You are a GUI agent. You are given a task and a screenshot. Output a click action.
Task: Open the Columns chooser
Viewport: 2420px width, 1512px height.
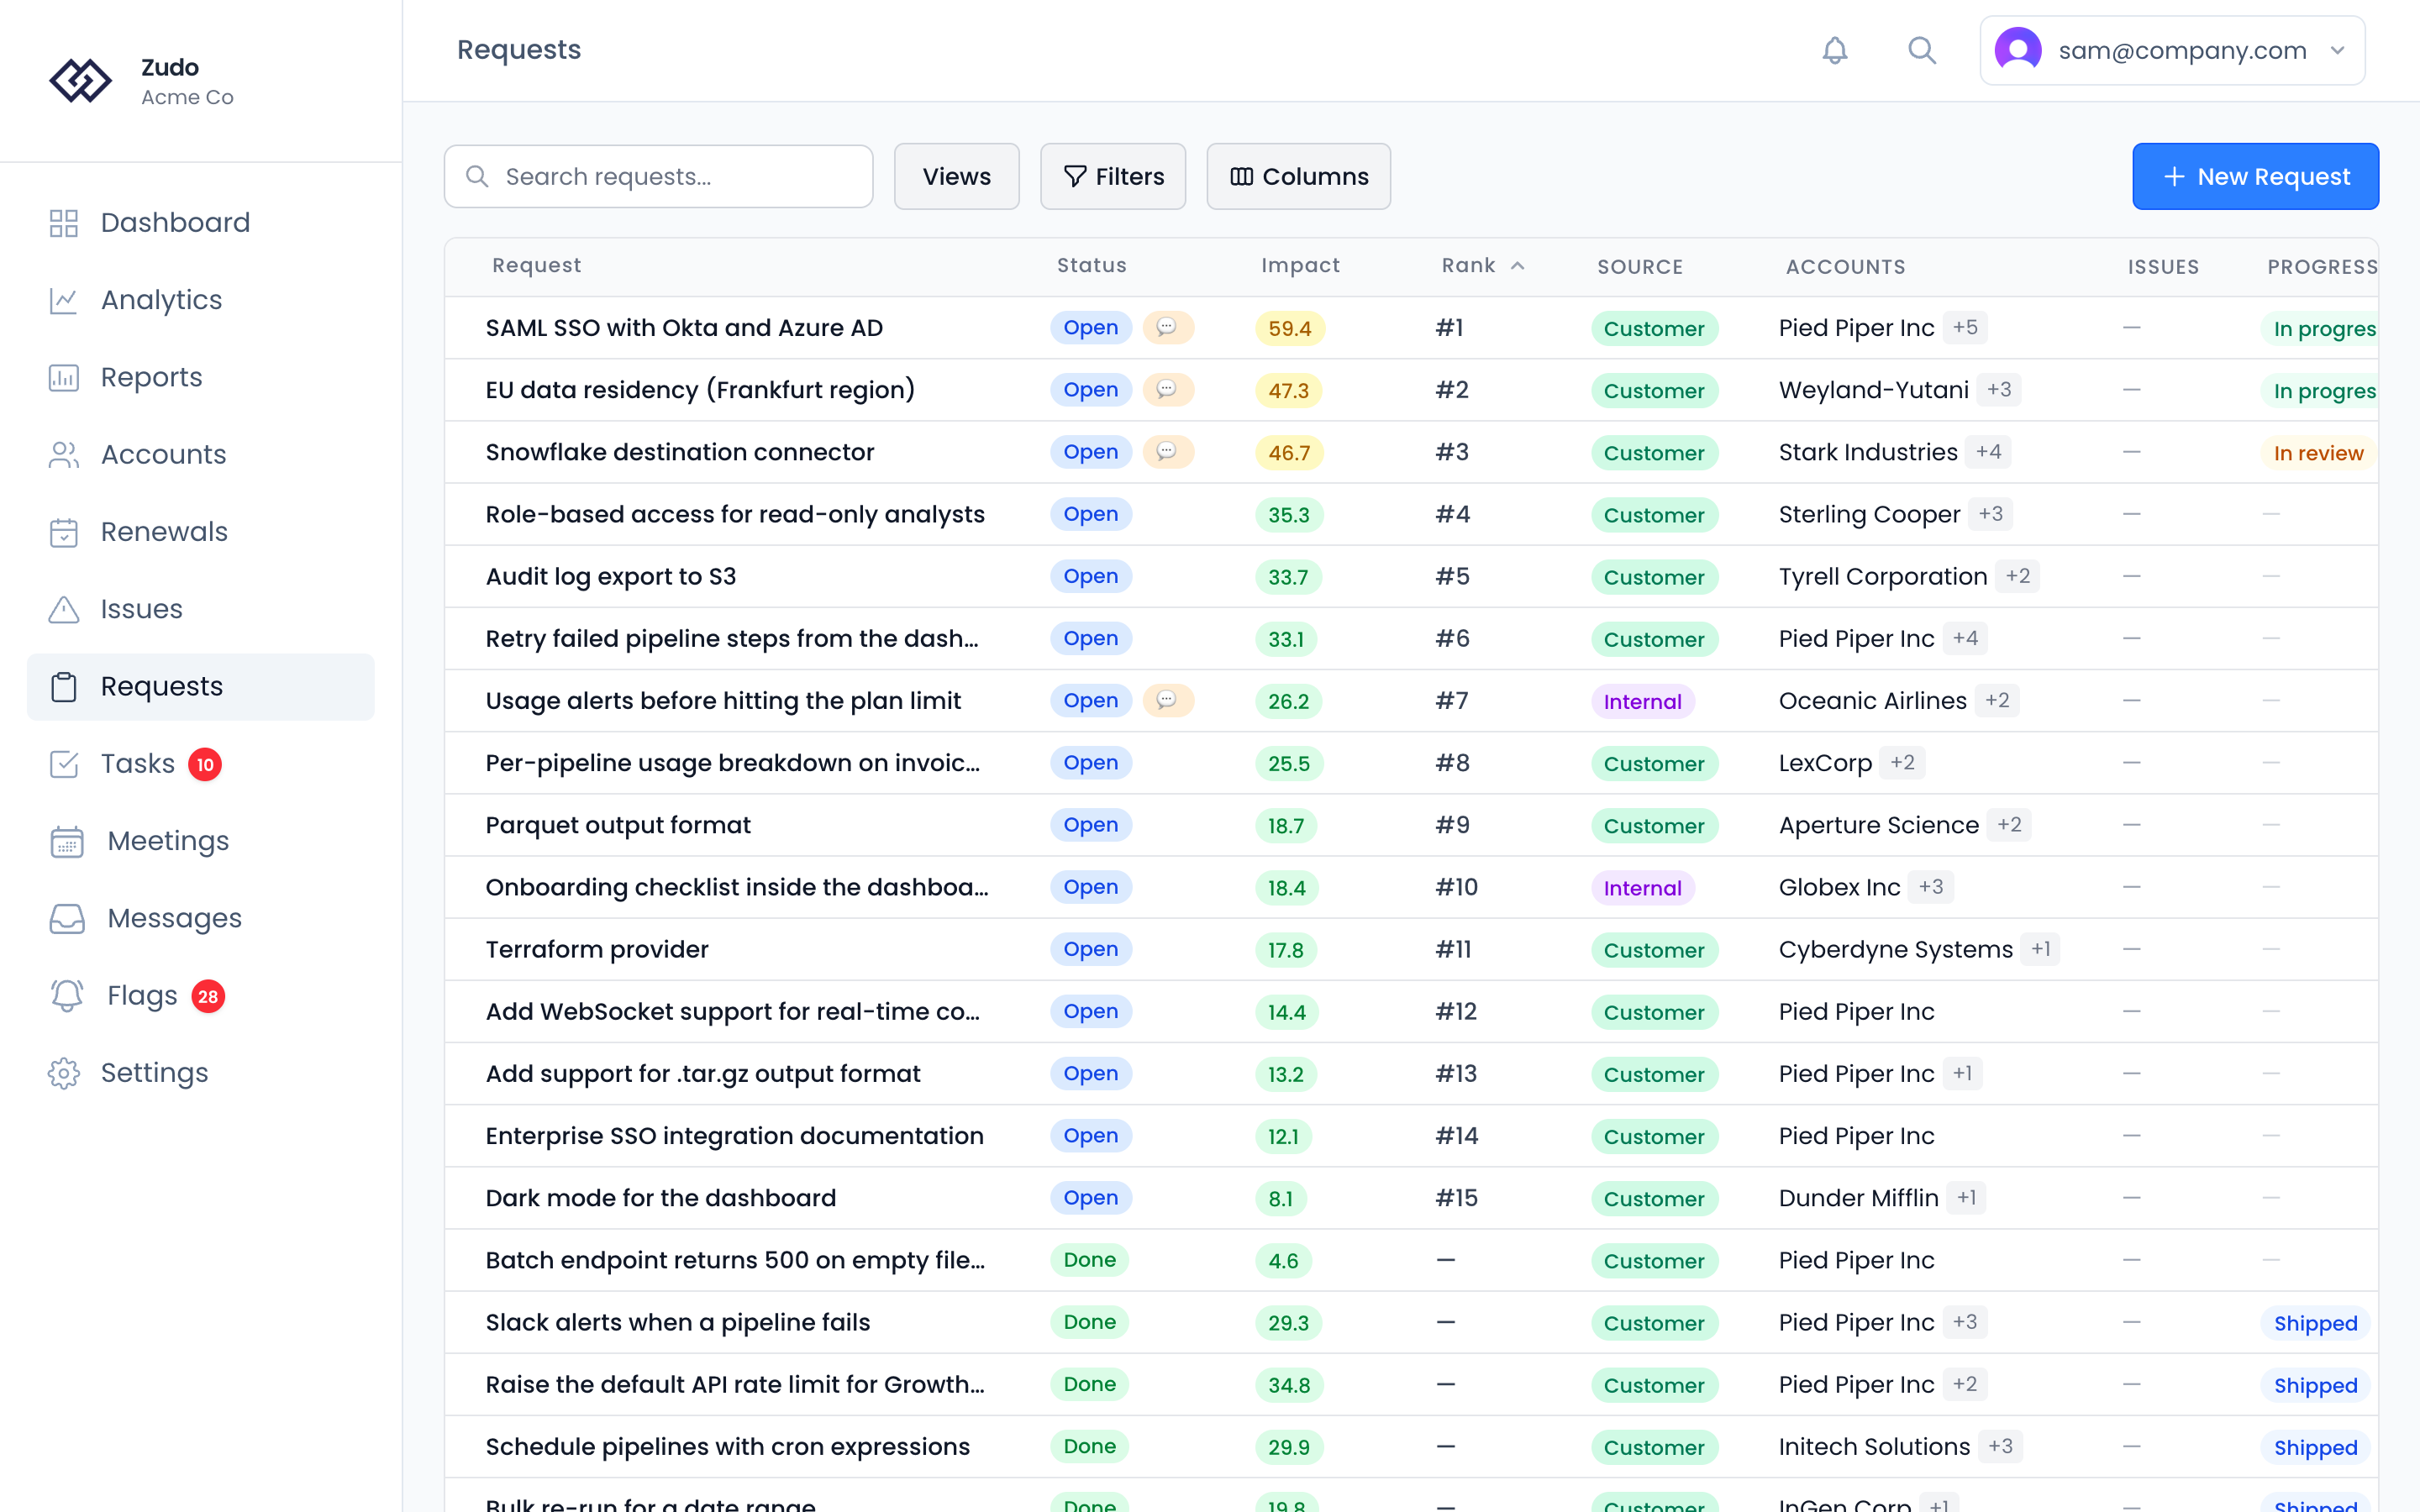click(1298, 176)
